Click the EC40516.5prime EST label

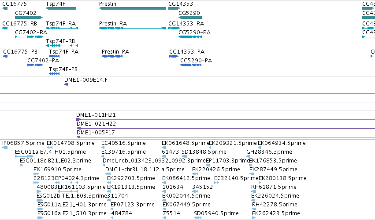[x=123, y=143]
